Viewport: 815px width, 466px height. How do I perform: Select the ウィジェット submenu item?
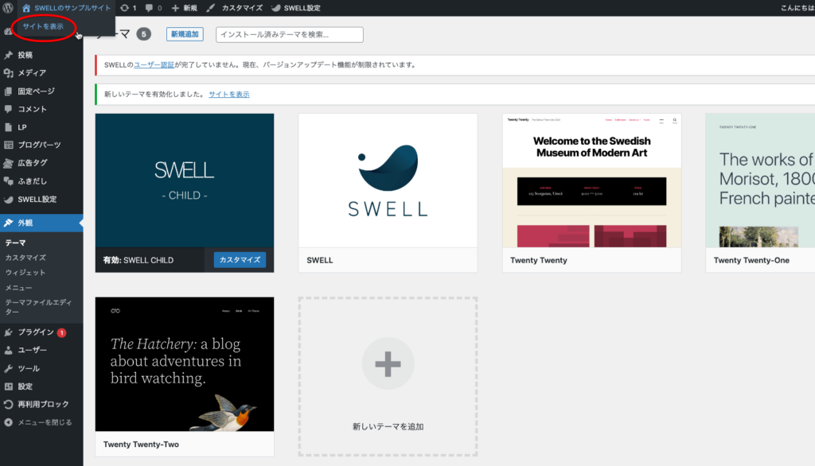click(x=25, y=272)
